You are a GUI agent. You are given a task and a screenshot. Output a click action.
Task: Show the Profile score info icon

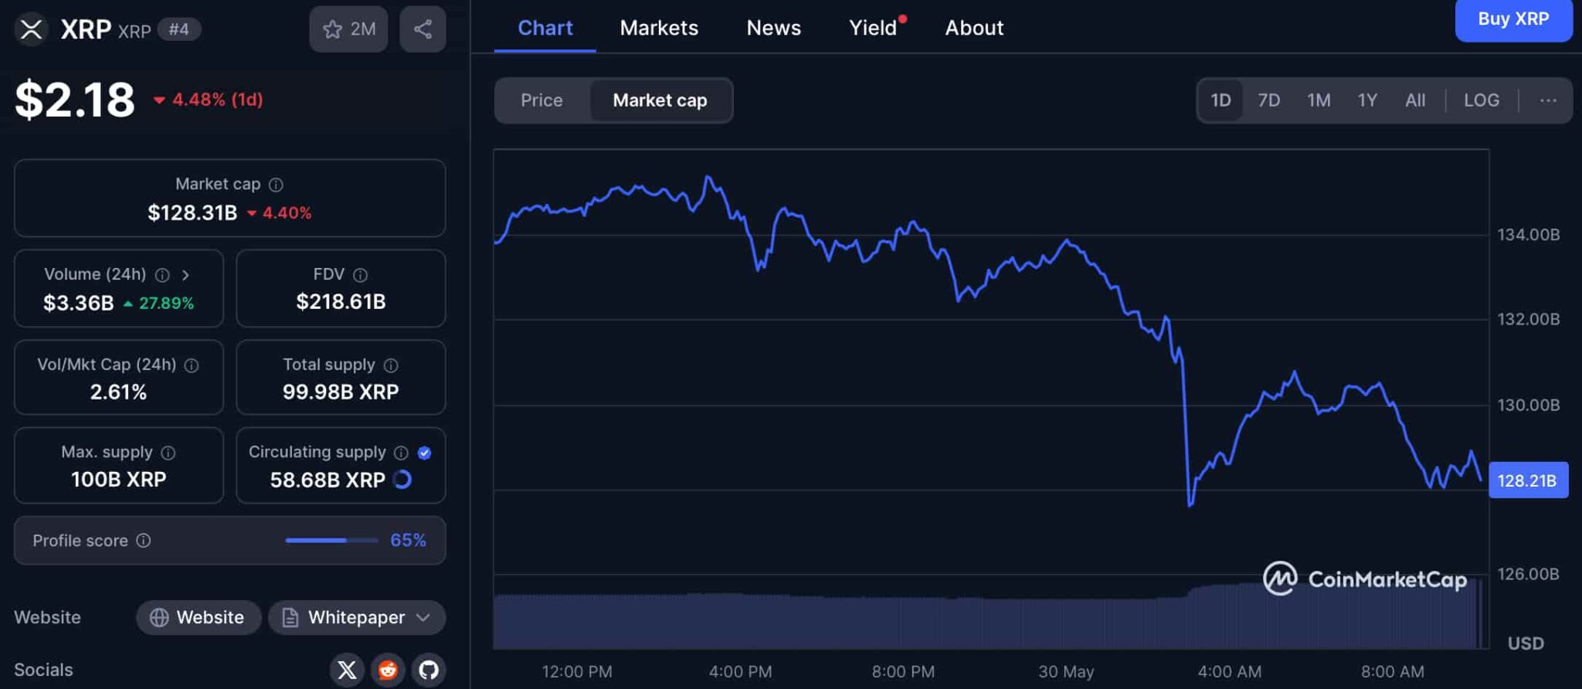pos(144,541)
